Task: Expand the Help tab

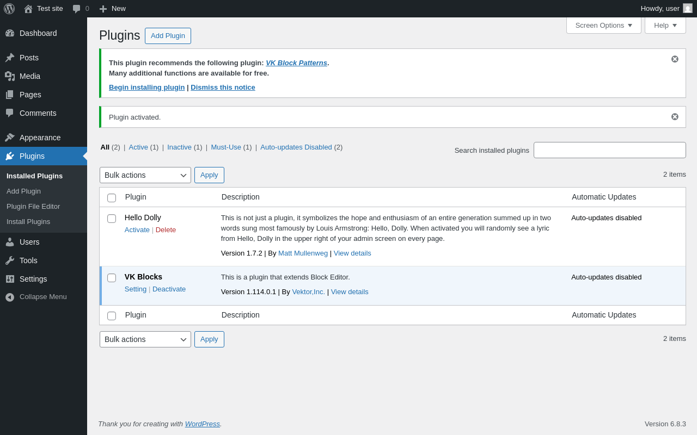Action: click(x=665, y=25)
